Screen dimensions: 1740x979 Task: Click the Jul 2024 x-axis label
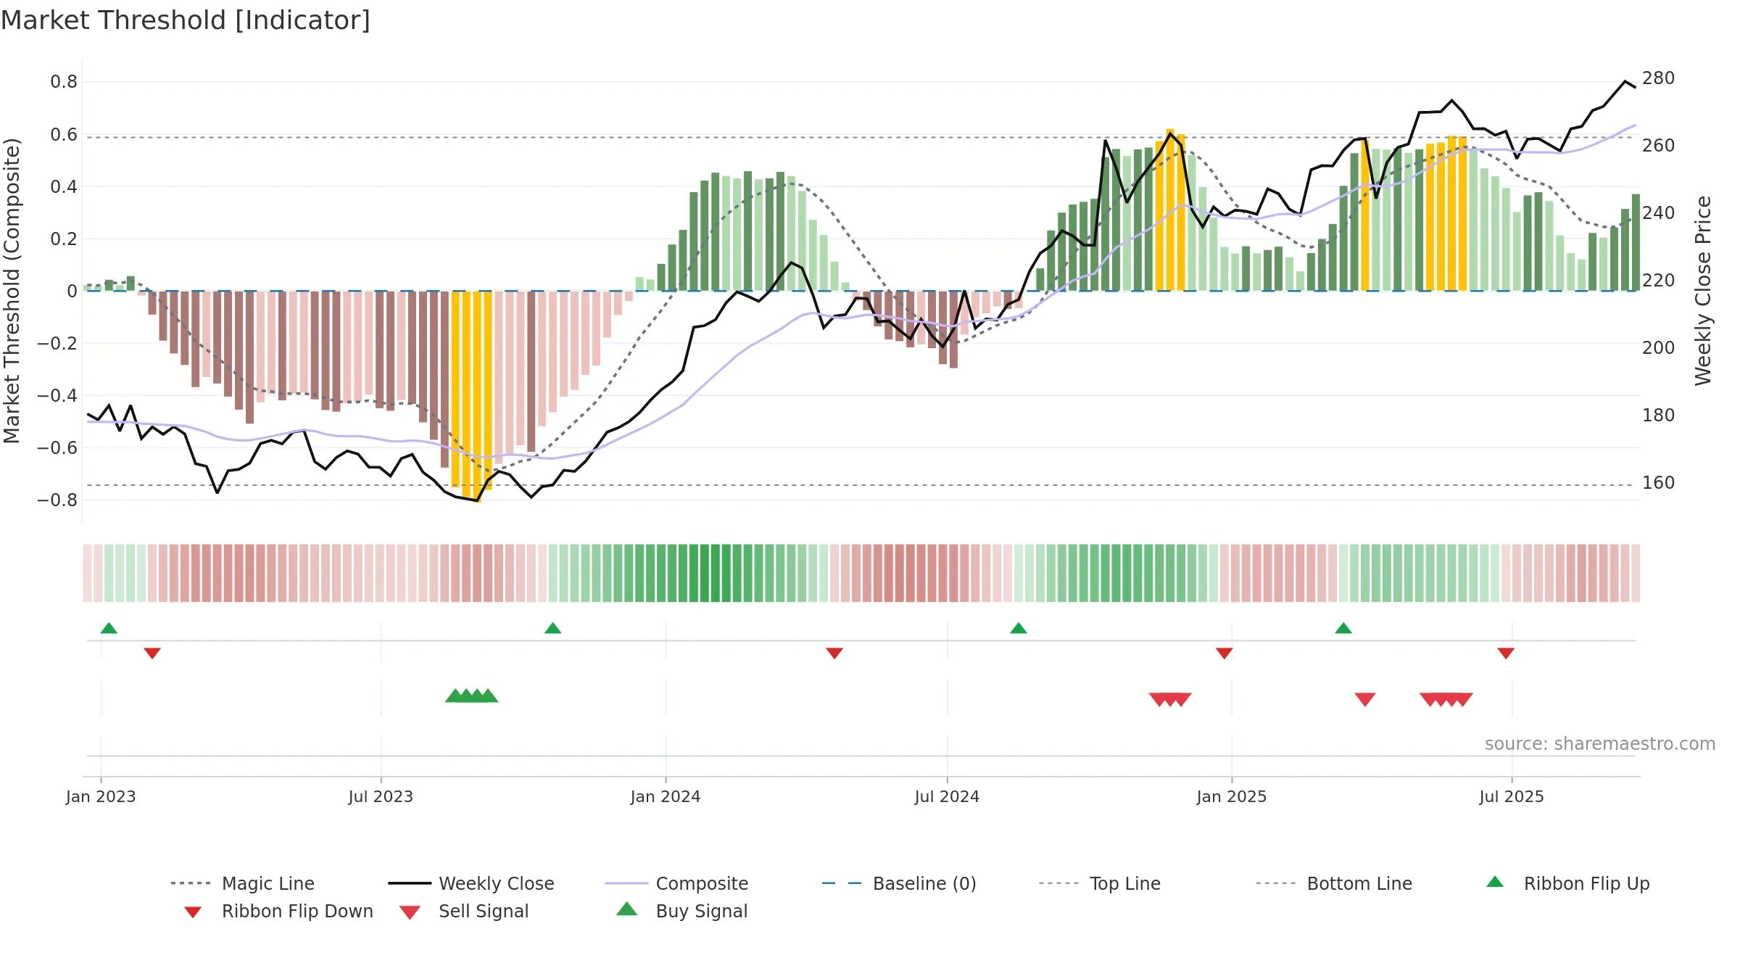947,796
